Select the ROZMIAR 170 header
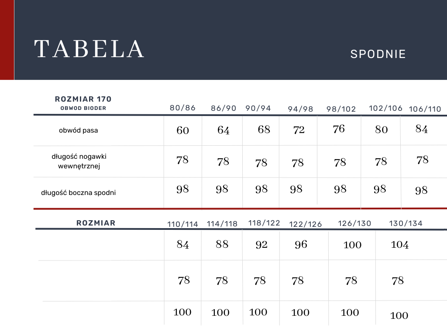 click(83, 99)
